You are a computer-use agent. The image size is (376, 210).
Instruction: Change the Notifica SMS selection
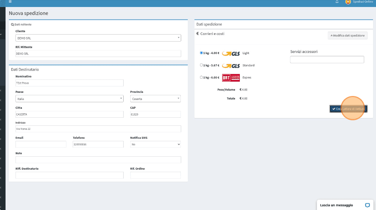(x=155, y=145)
